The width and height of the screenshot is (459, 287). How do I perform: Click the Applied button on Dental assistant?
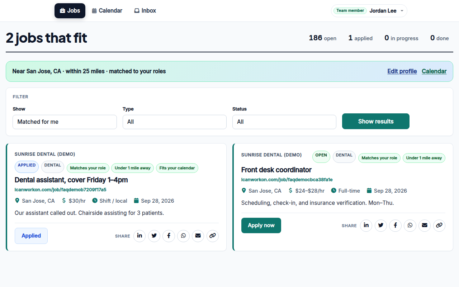tap(31, 236)
